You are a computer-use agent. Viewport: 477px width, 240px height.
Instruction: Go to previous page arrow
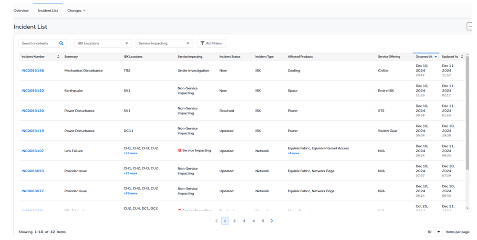click(216, 221)
